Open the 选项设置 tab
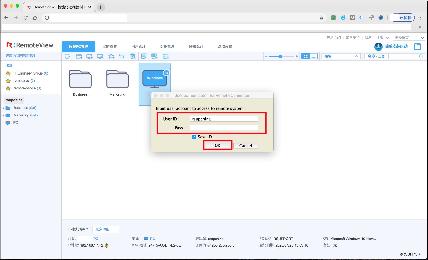This screenshot has height=260, width=428. click(x=225, y=47)
